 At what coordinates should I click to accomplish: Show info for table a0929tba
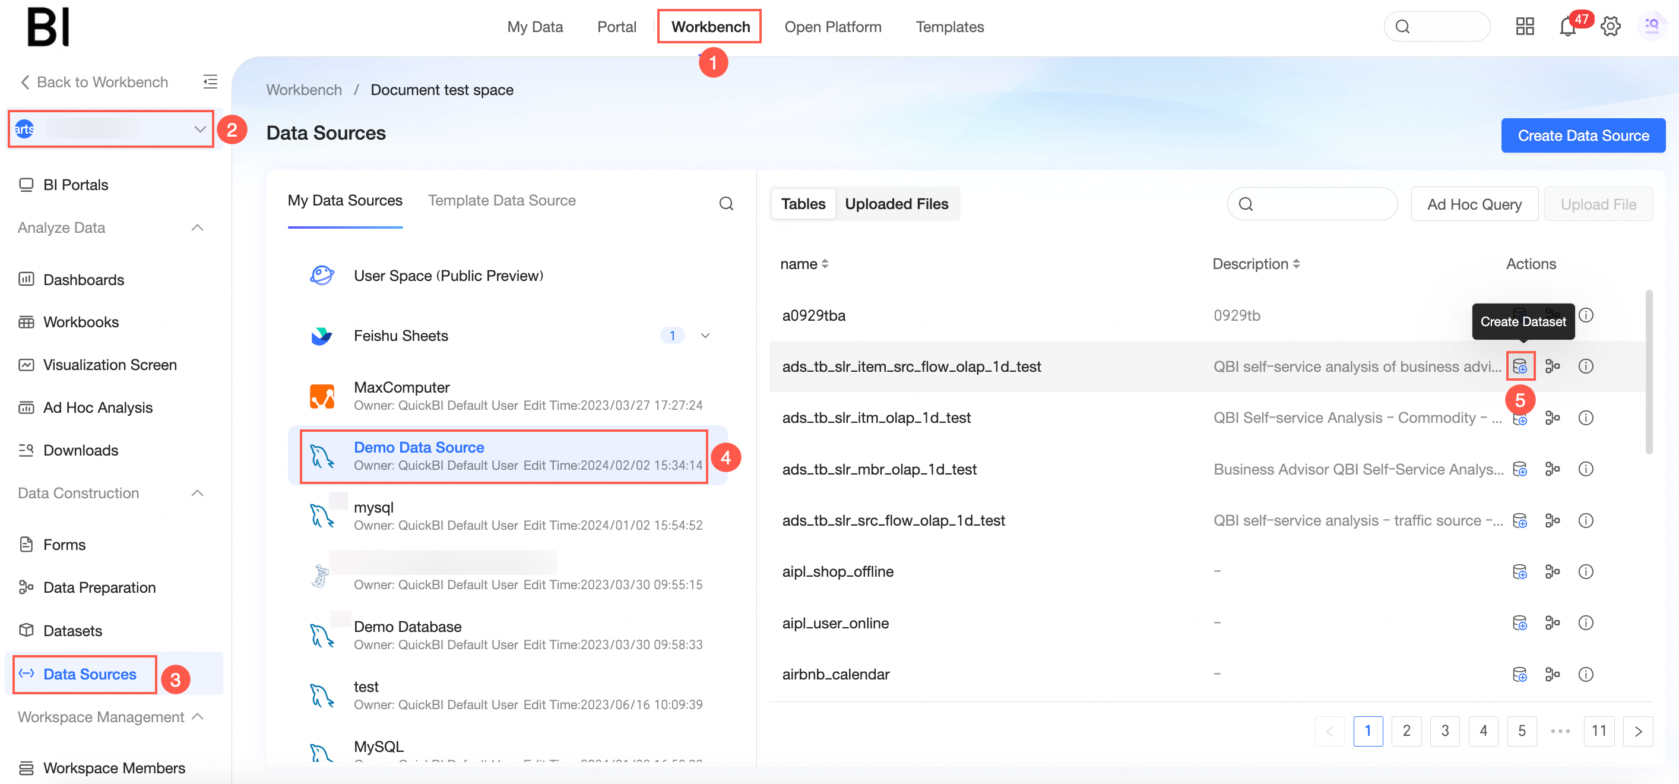click(1586, 315)
